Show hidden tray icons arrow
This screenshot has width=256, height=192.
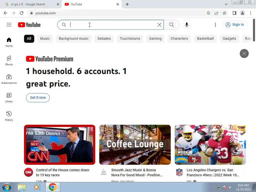pyautogui.click(x=212, y=187)
